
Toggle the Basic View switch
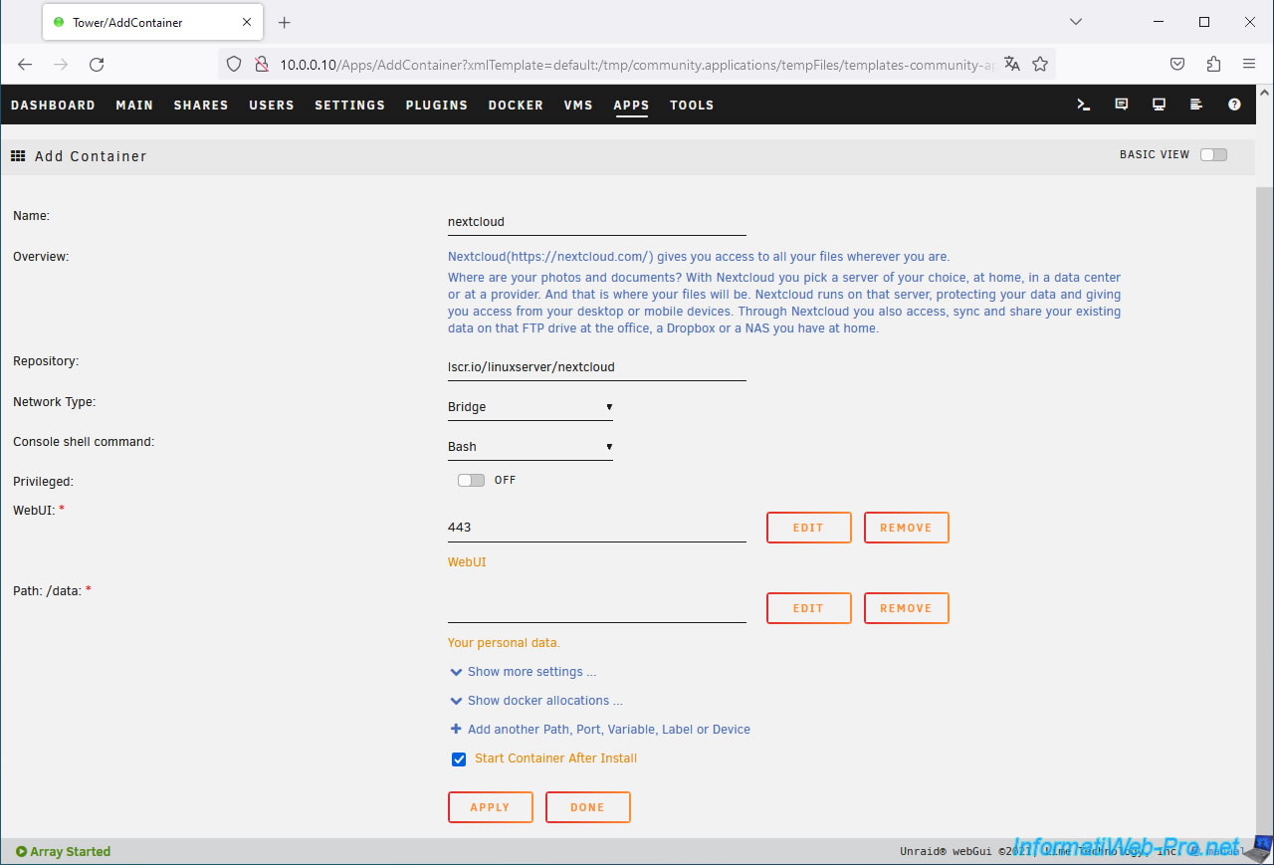click(1213, 154)
